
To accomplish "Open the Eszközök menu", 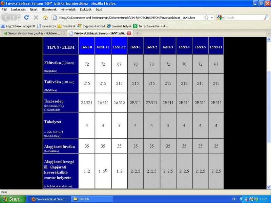I will [x=86, y=9].
